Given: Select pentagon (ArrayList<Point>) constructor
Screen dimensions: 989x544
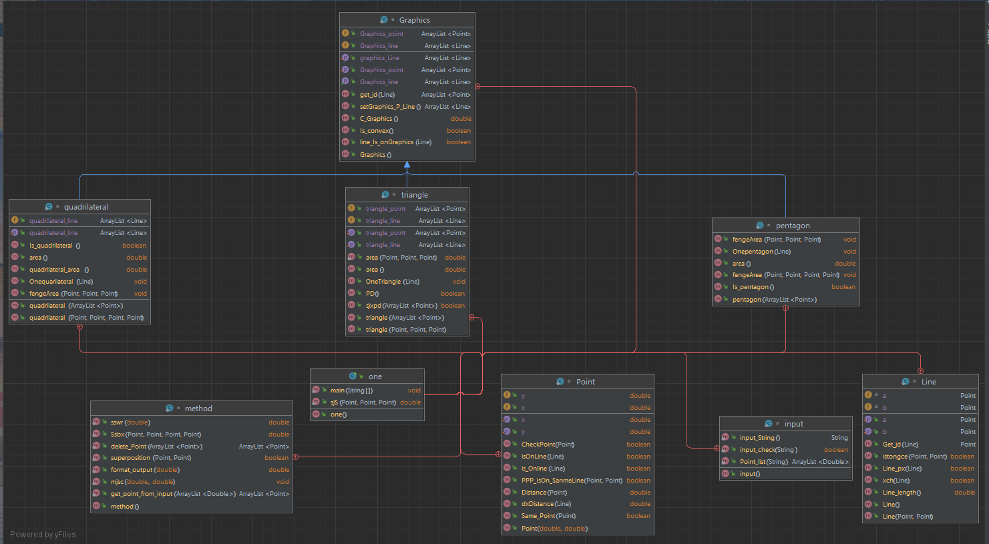Looking at the screenshot, I should click(x=775, y=300).
